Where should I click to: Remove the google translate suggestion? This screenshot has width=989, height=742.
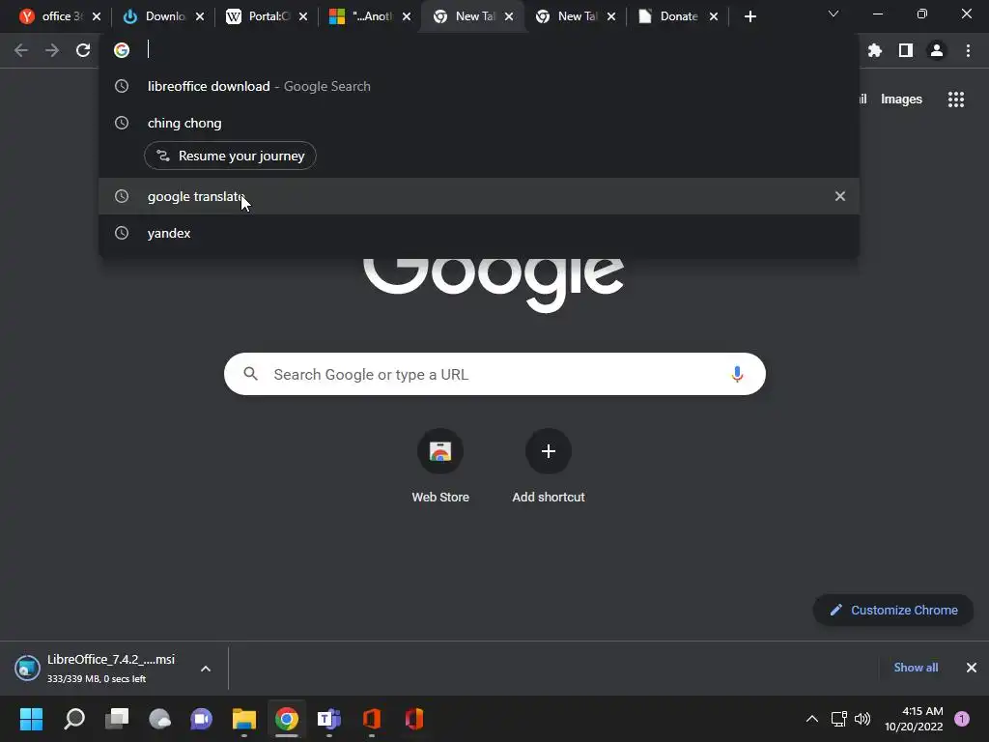click(839, 196)
